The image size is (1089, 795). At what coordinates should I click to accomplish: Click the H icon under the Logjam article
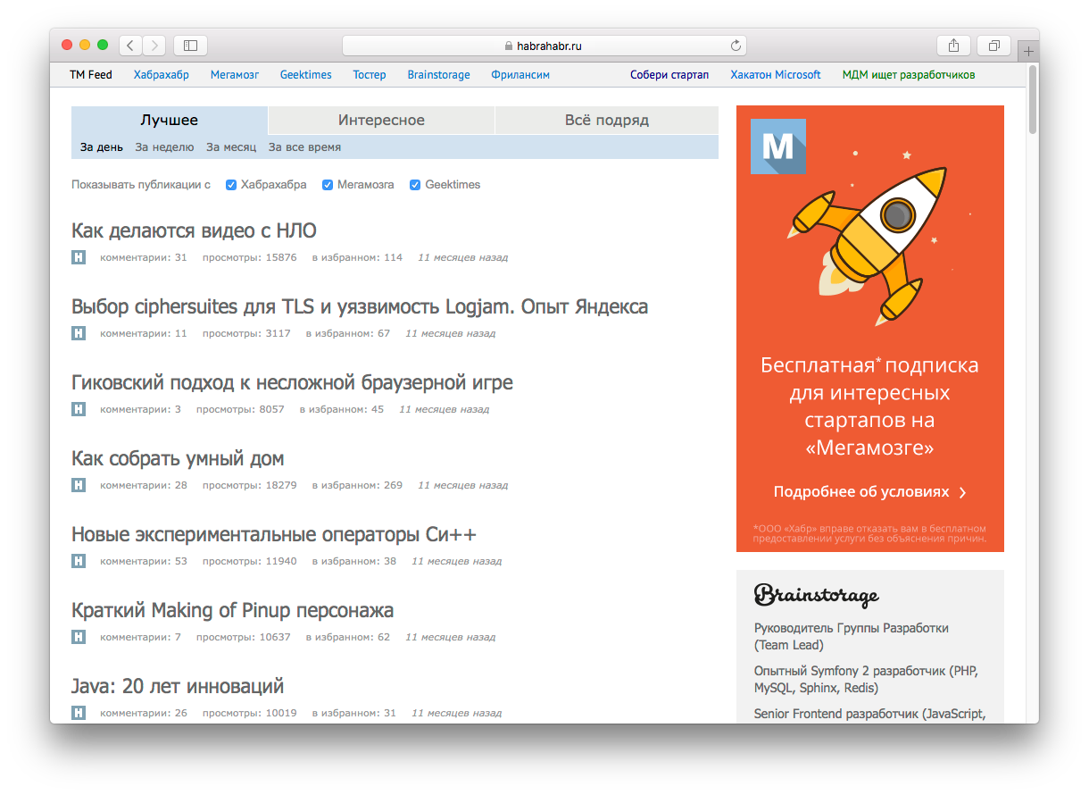click(79, 333)
